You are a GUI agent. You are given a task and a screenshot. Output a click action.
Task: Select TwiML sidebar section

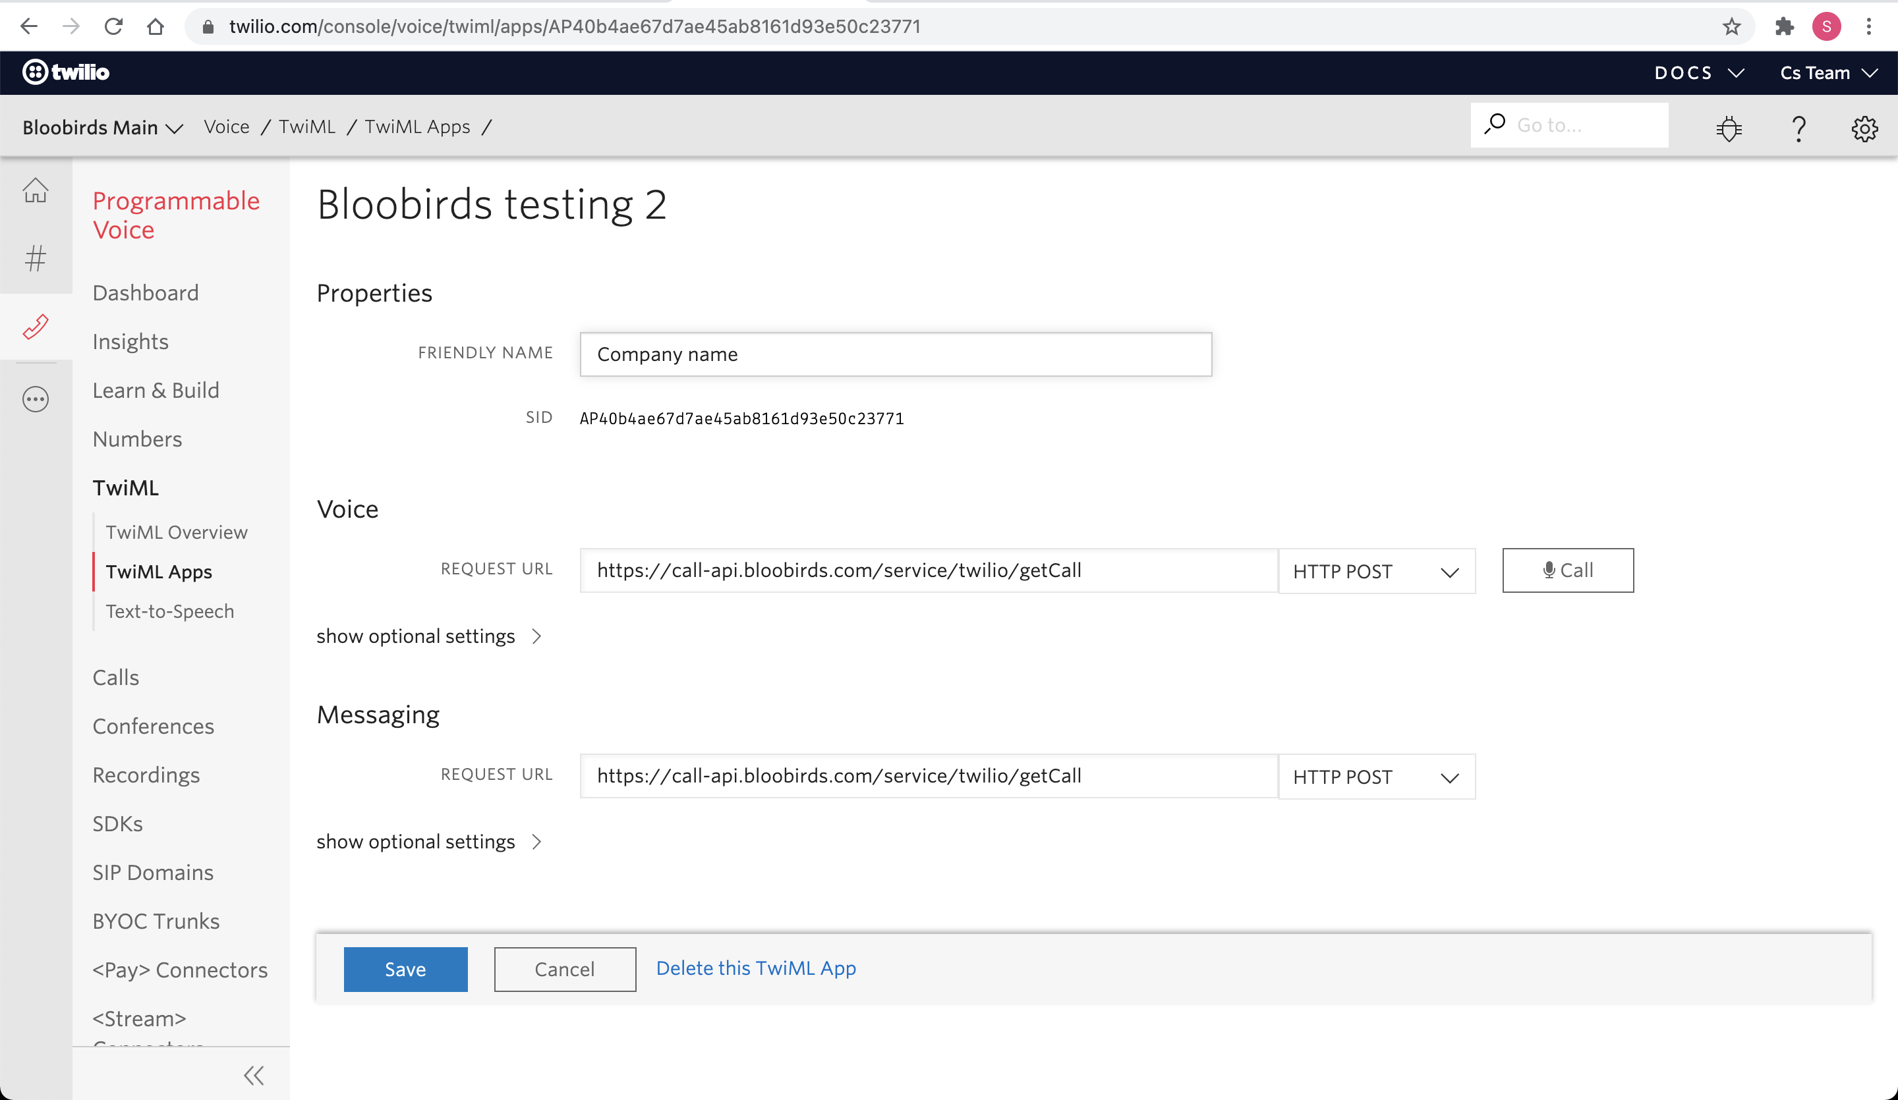coord(126,488)
